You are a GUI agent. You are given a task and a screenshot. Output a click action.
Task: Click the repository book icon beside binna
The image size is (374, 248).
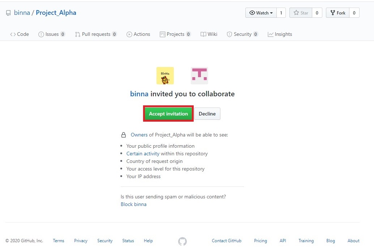click(8, 13)
